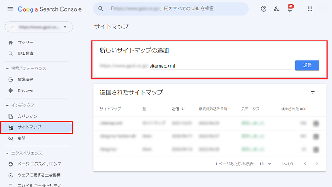This screenshot has height=187, width=332.
Task: Select カバレッジ in the sidebar
Action: click(27, 116)
